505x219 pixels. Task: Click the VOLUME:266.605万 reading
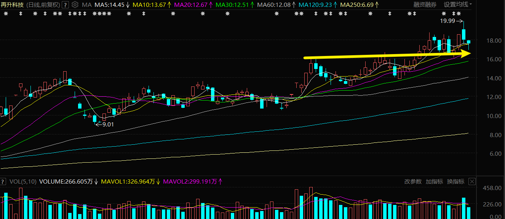[x=66, y=182]
